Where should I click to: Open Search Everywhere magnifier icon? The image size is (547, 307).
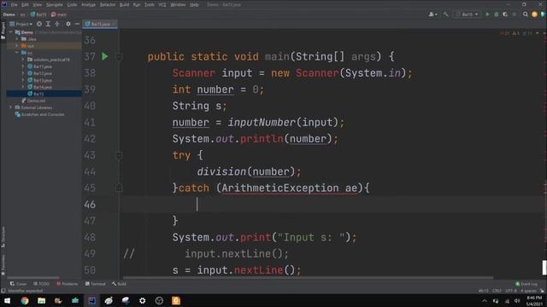526,14
